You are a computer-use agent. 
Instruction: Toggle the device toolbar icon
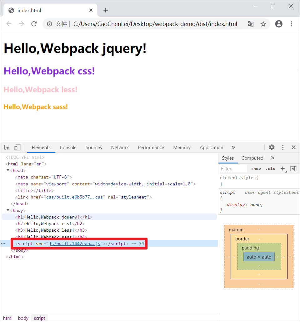pyautogui.click(x=17, y=147)
